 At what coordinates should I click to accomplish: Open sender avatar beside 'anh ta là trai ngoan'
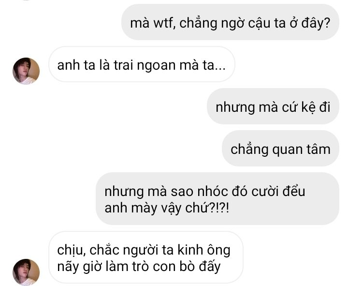pos(26,71)
